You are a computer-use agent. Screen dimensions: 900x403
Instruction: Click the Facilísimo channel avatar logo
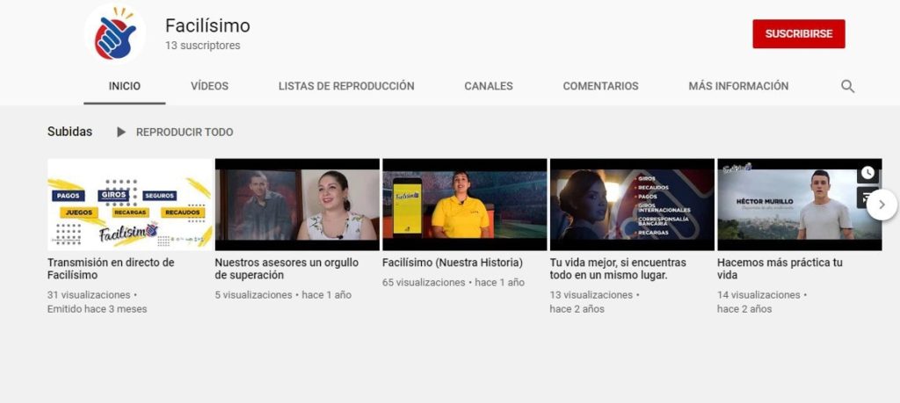pyautogui.click(x=115, y=33)
